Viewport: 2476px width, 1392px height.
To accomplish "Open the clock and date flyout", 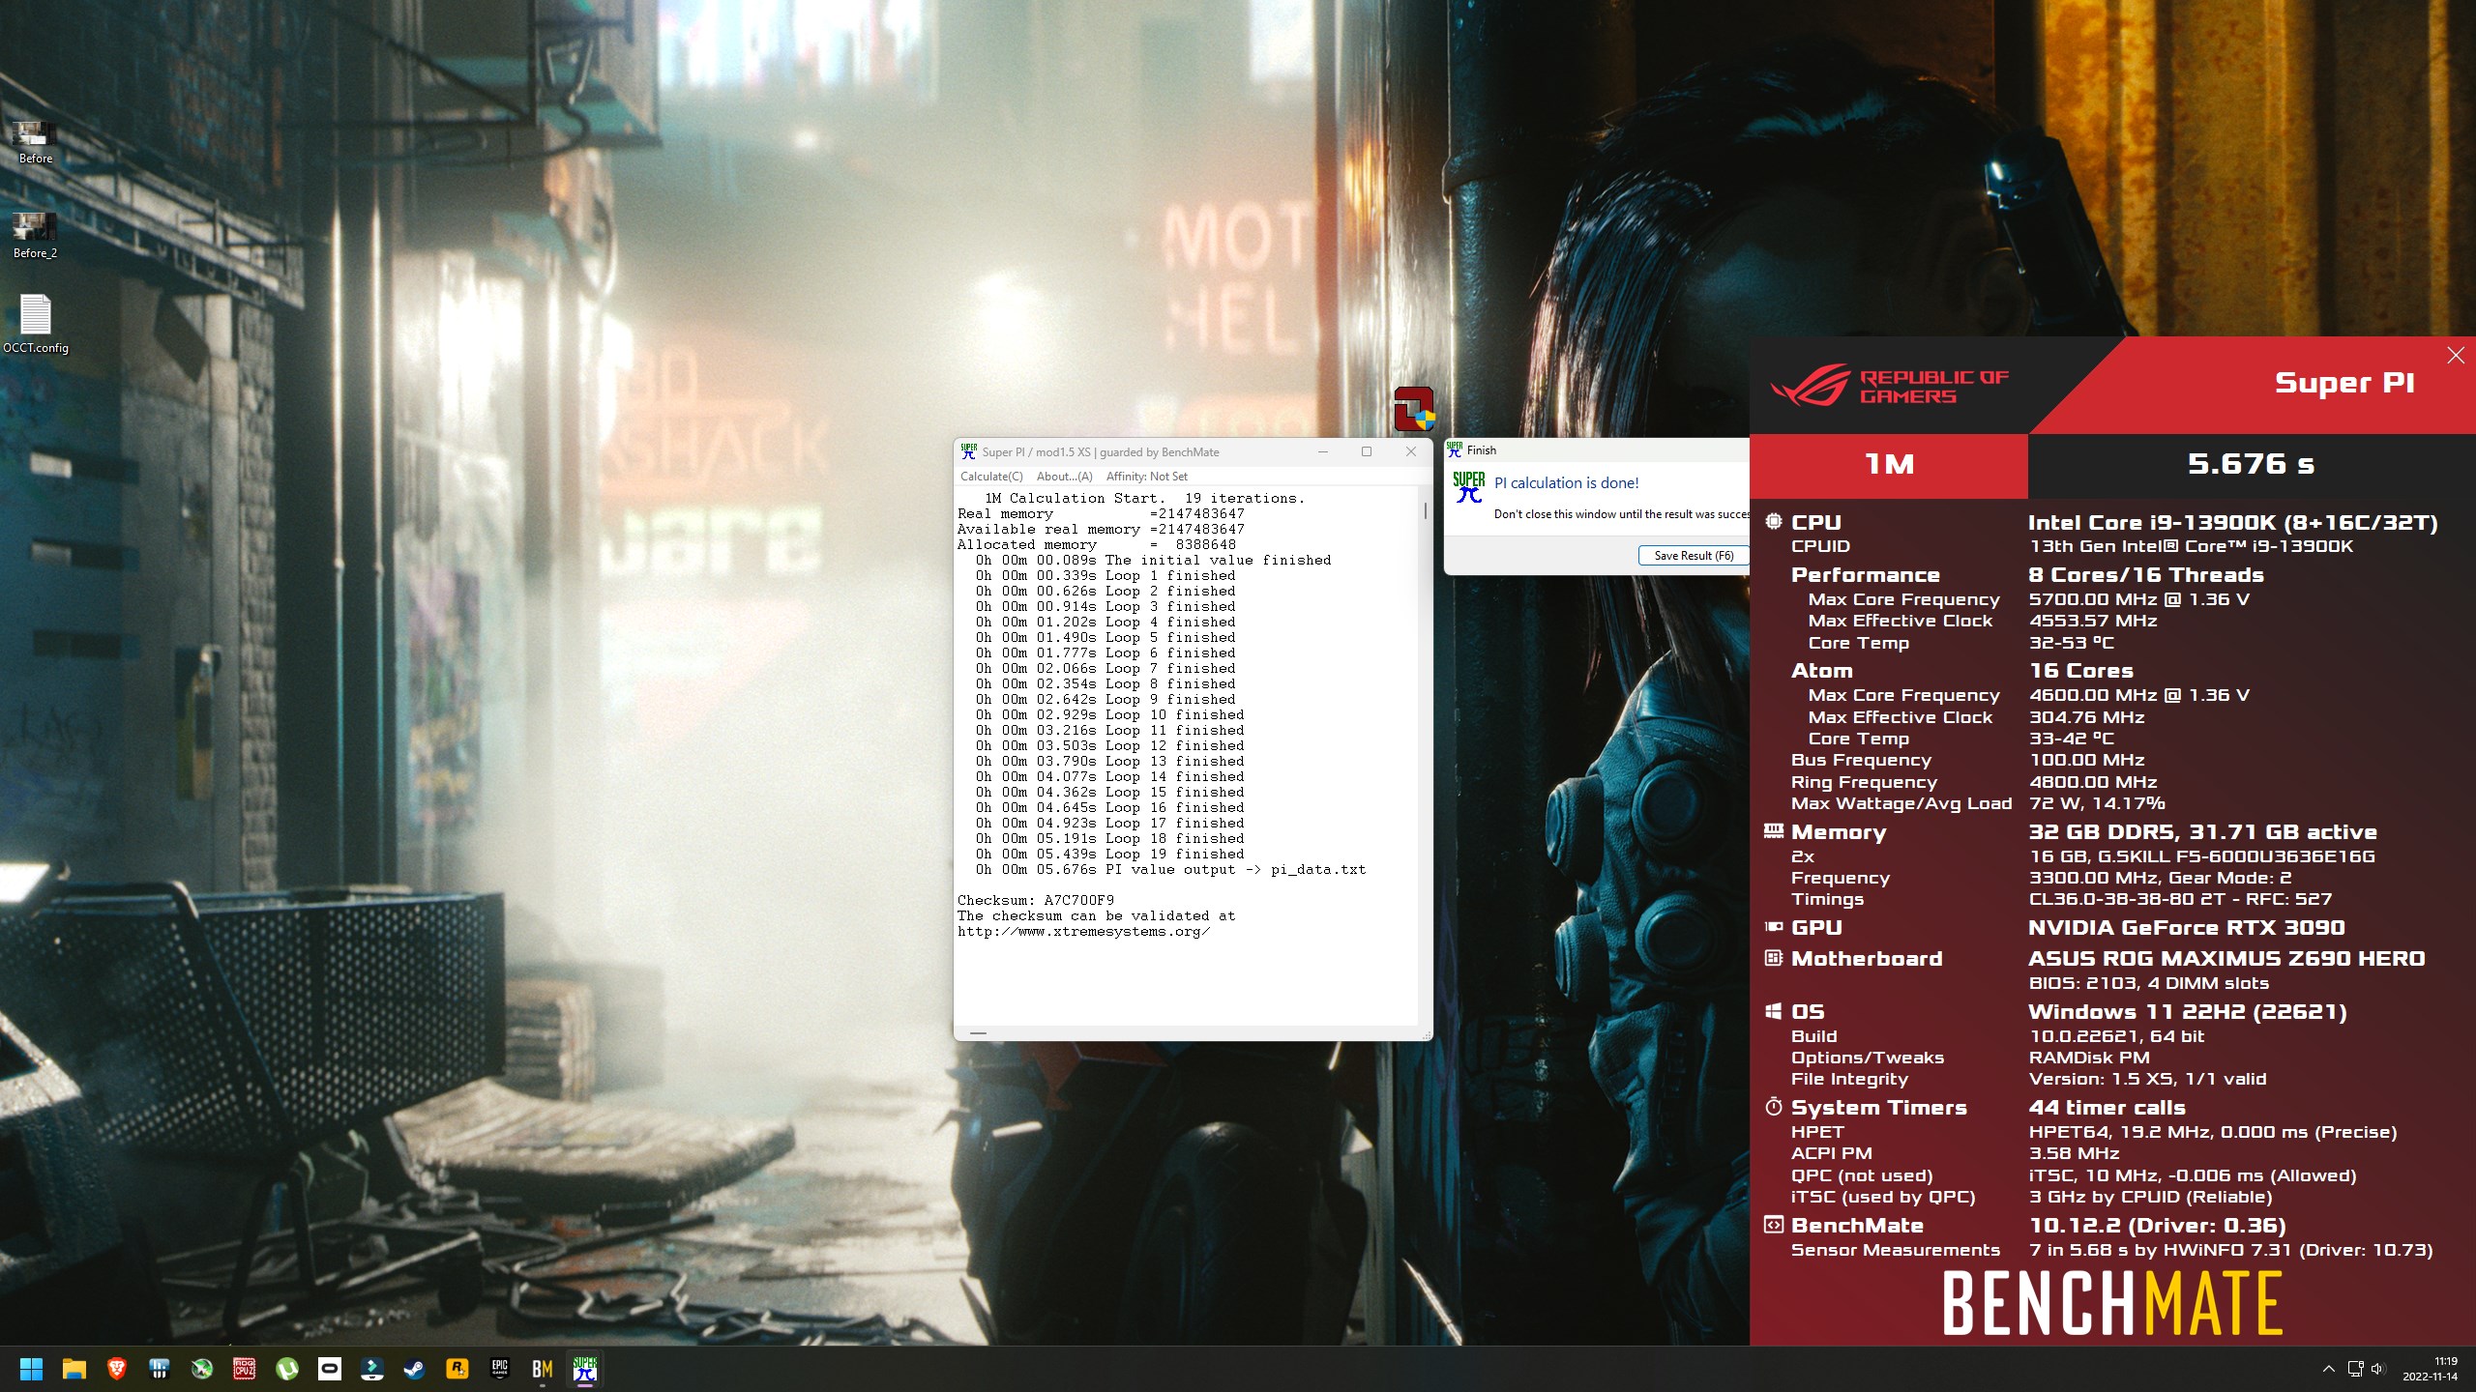I will pos(2431,1369).
